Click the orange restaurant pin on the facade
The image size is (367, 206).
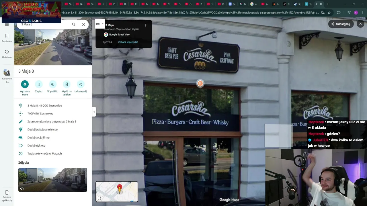point(200,83)
